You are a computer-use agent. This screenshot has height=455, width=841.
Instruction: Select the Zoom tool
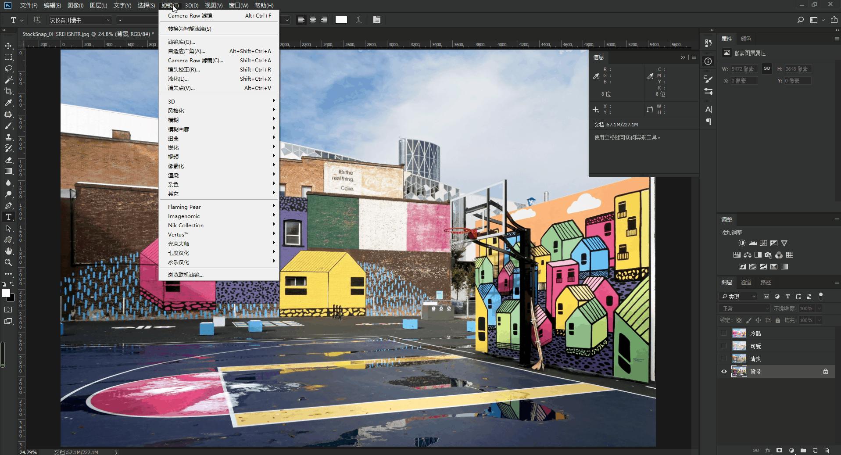point(8,262)
